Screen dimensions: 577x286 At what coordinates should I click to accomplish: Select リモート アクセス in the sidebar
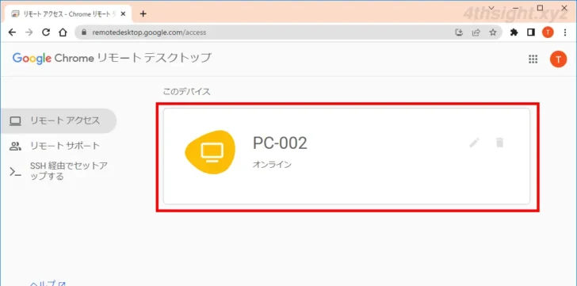coord(58,120)
